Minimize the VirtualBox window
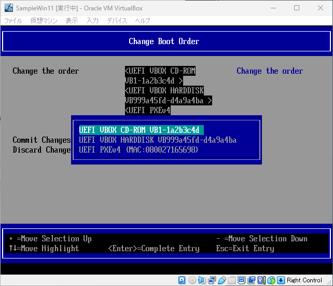The image size is (333, 286). [273, 8]
